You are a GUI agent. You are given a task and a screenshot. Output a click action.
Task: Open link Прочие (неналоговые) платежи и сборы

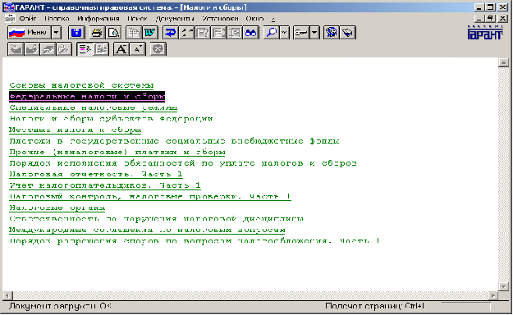(117, 153)
